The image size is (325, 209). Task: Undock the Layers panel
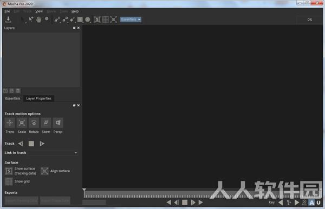coord(74,28)
